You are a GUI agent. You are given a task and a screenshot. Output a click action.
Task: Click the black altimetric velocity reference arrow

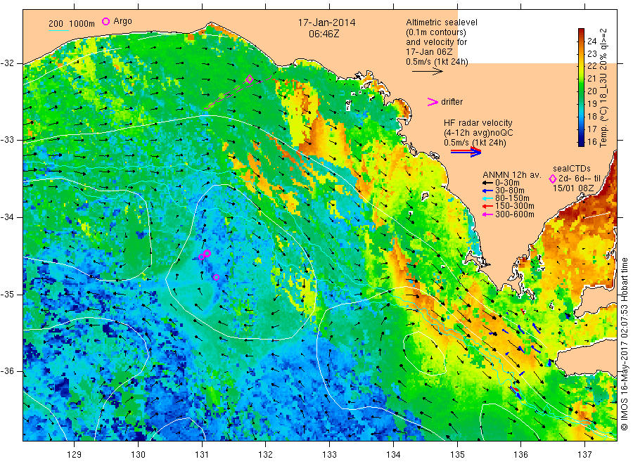[428, 72]
